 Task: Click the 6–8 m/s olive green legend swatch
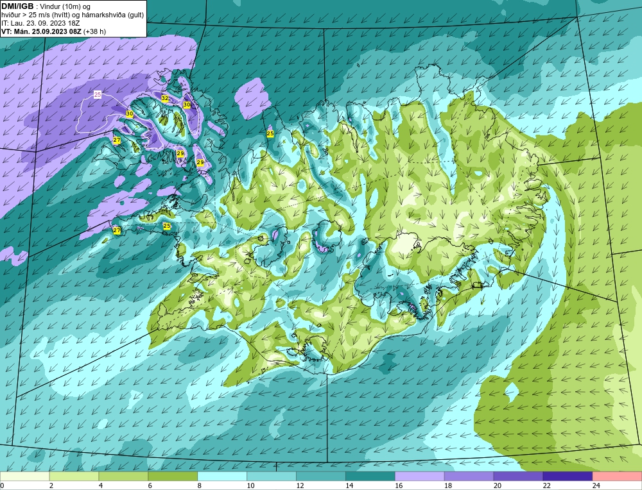(x=173, y=476)
